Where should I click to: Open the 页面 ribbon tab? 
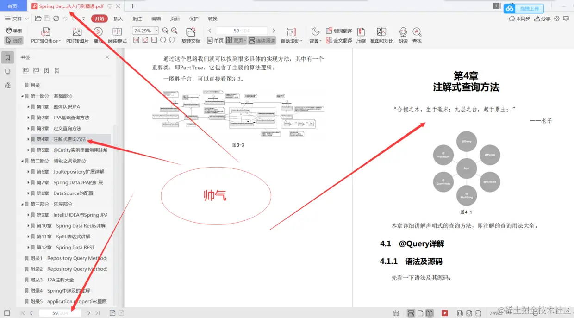click(175, 19)
